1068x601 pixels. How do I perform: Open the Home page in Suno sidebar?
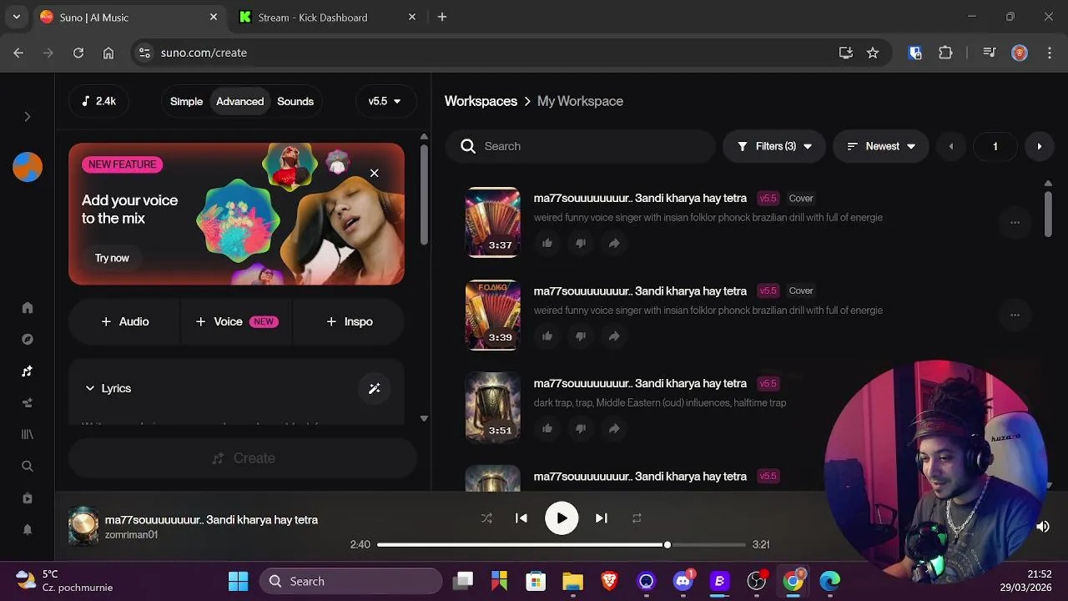click(28, 307)
